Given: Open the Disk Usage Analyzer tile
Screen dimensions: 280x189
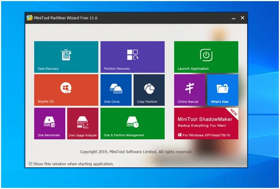Looking at the screenshot, I should (83, 123).
